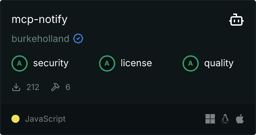The width and height of the screenshot is (256, 135).
Task: Click the tools count number 6
Action: [68, 87]
